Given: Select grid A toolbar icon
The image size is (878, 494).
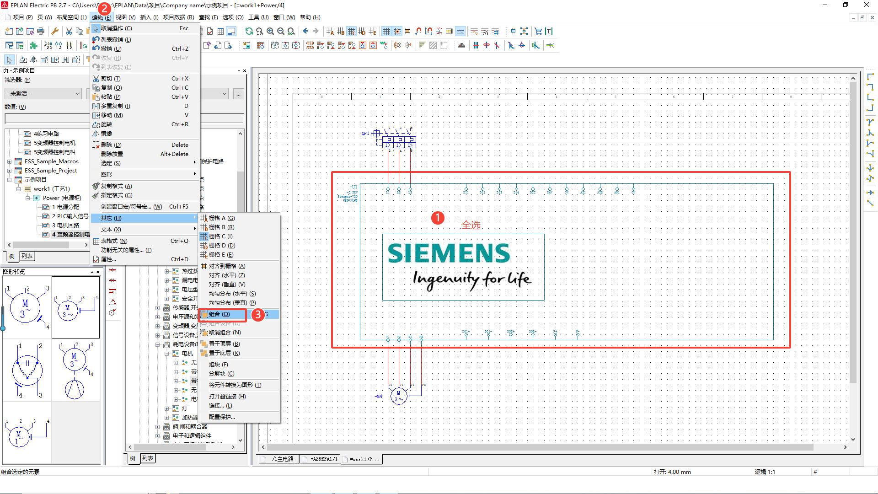Looking at the screenshot, I should click(330, 31).
